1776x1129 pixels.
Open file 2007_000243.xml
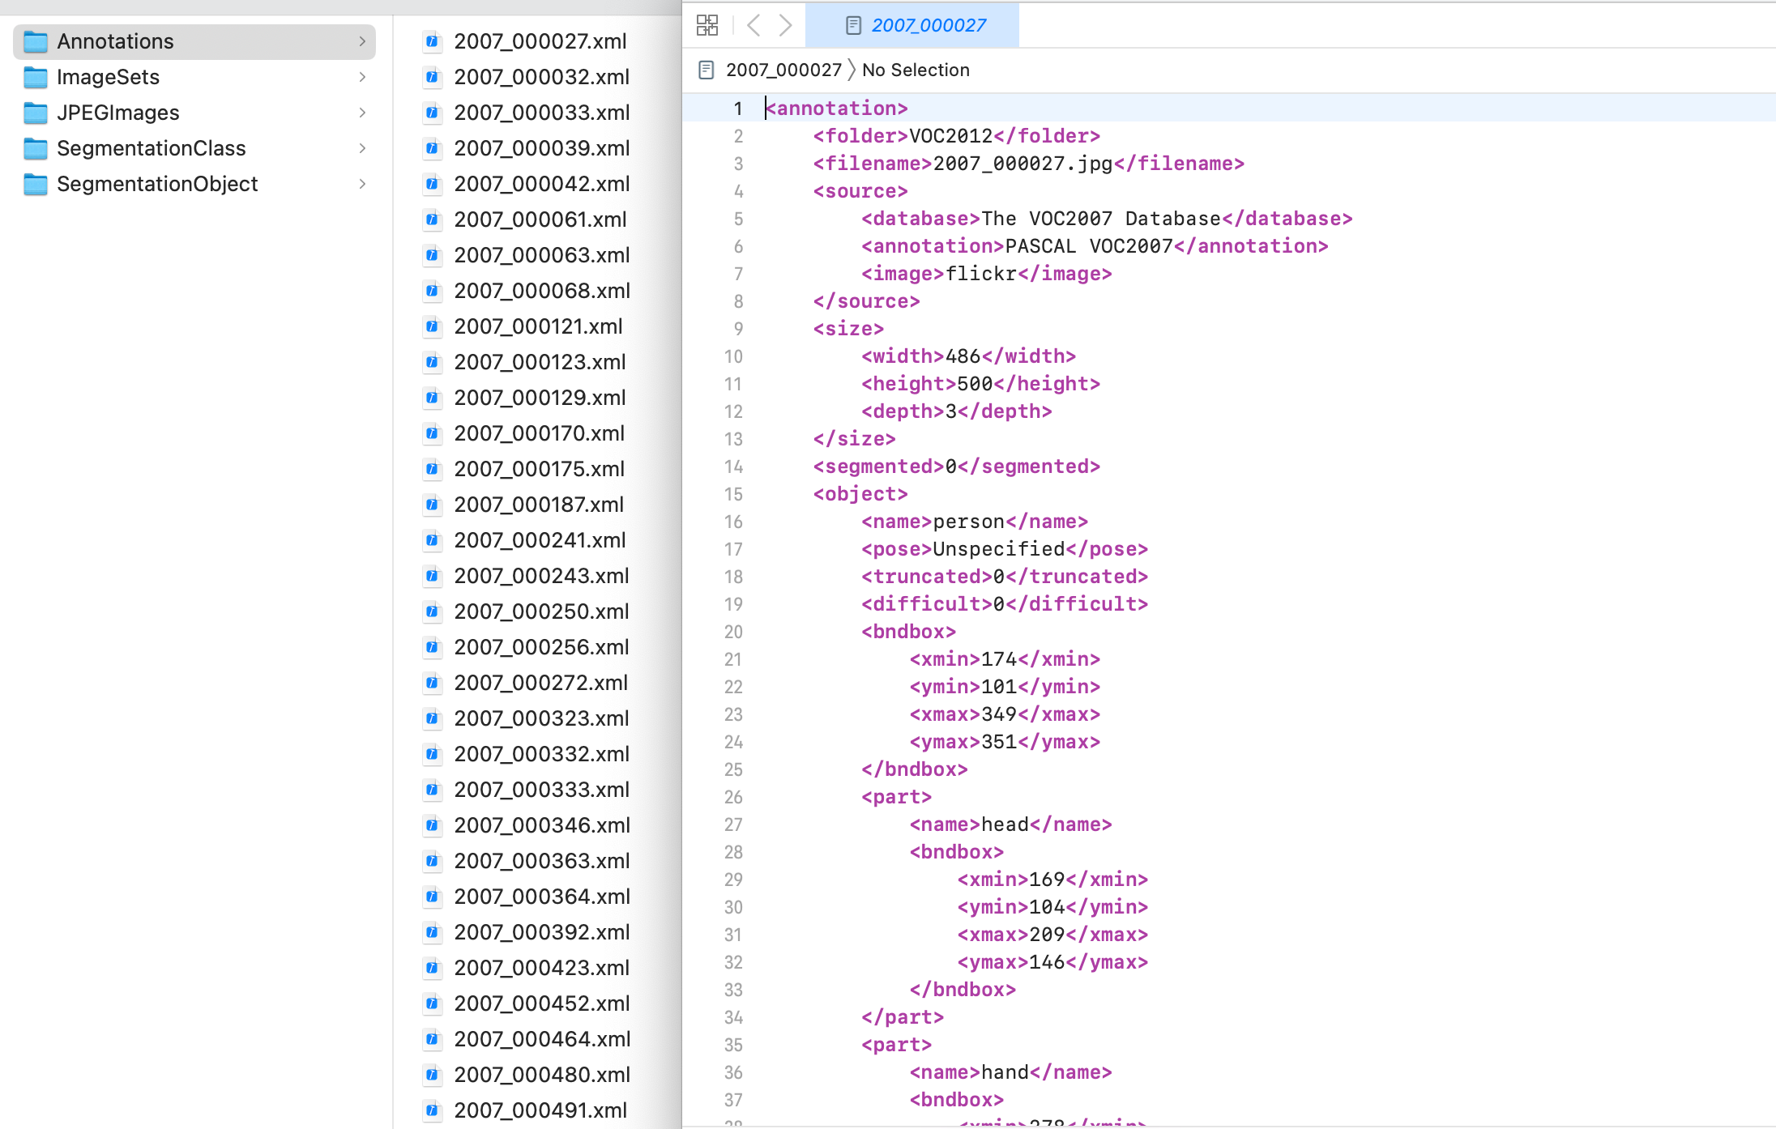541,576
